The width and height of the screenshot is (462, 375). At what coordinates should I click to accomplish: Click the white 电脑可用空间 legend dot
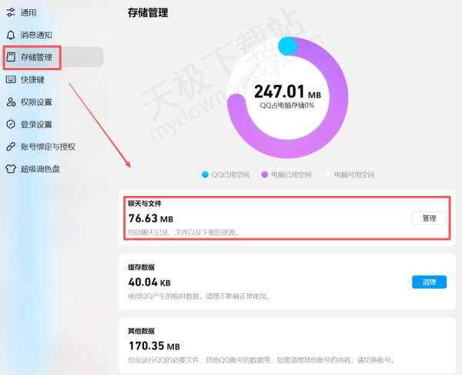pos(327,175)
